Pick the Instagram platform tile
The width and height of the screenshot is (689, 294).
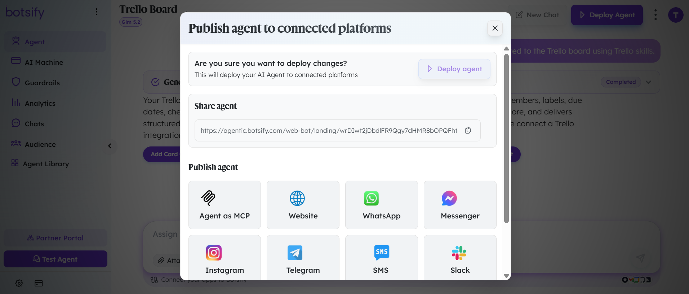point(225,258)
